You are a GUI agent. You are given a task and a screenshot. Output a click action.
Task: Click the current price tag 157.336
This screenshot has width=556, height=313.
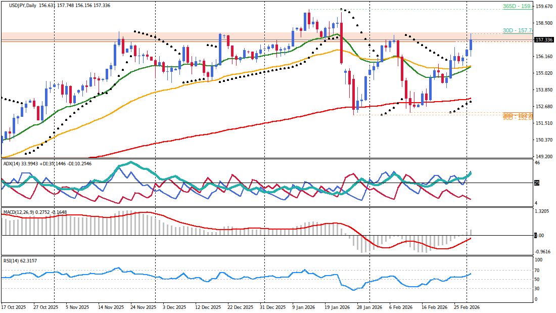(543, 40)
